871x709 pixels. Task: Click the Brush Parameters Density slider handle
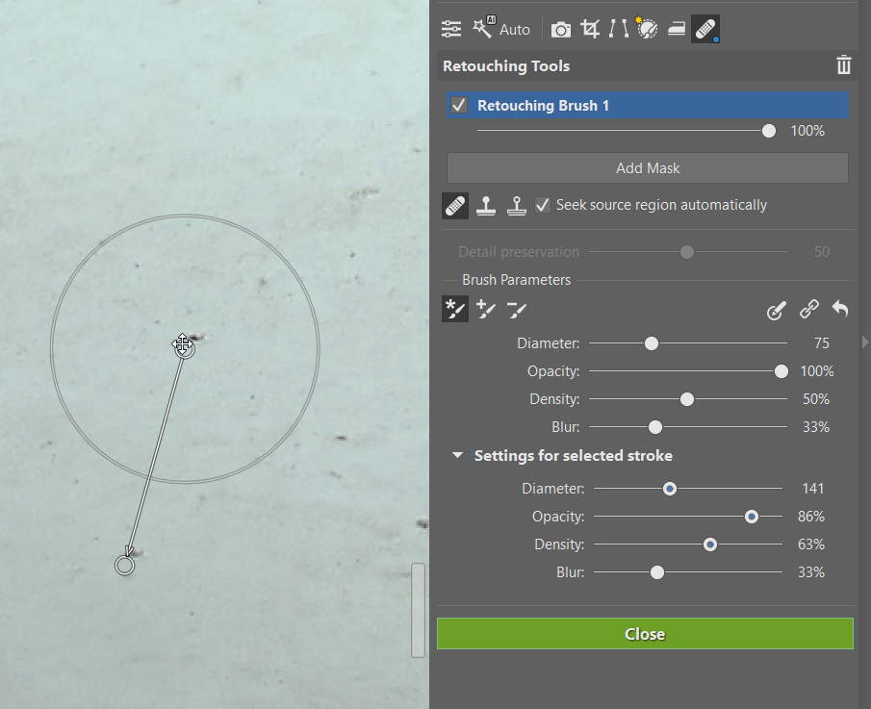(687, 399)
